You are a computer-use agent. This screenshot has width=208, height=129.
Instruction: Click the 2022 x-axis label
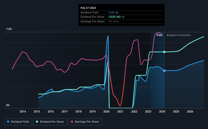[134, 111]
